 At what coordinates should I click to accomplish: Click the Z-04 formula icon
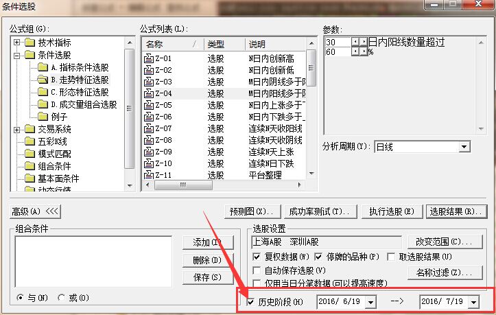[149, 93]
